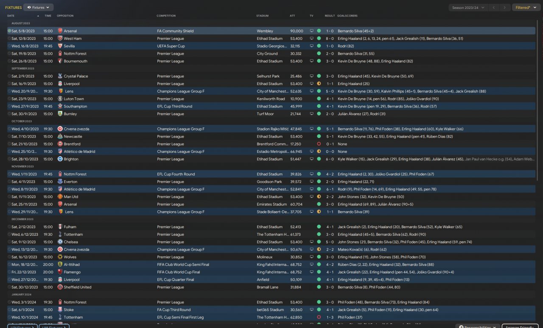Click the Southampton club crest
The image size is (543, 328).
(x=60, y=106)
